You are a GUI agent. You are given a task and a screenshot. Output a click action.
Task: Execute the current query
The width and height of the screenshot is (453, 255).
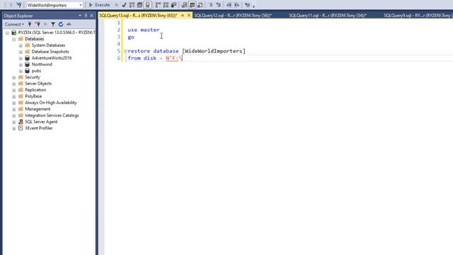coord(99,5)
